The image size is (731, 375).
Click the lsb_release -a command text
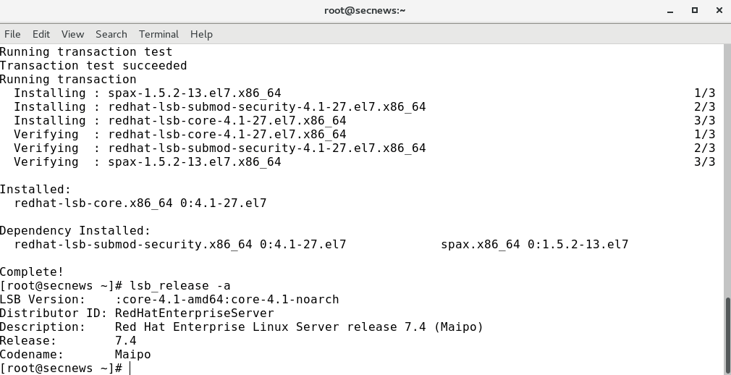180,285
